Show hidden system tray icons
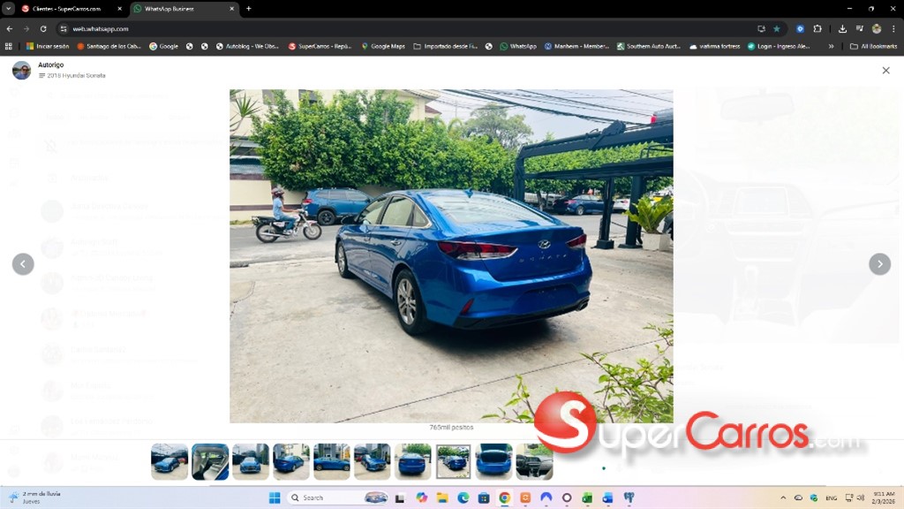904x509 pixels. pyautogui.click(x=783, y=498)
